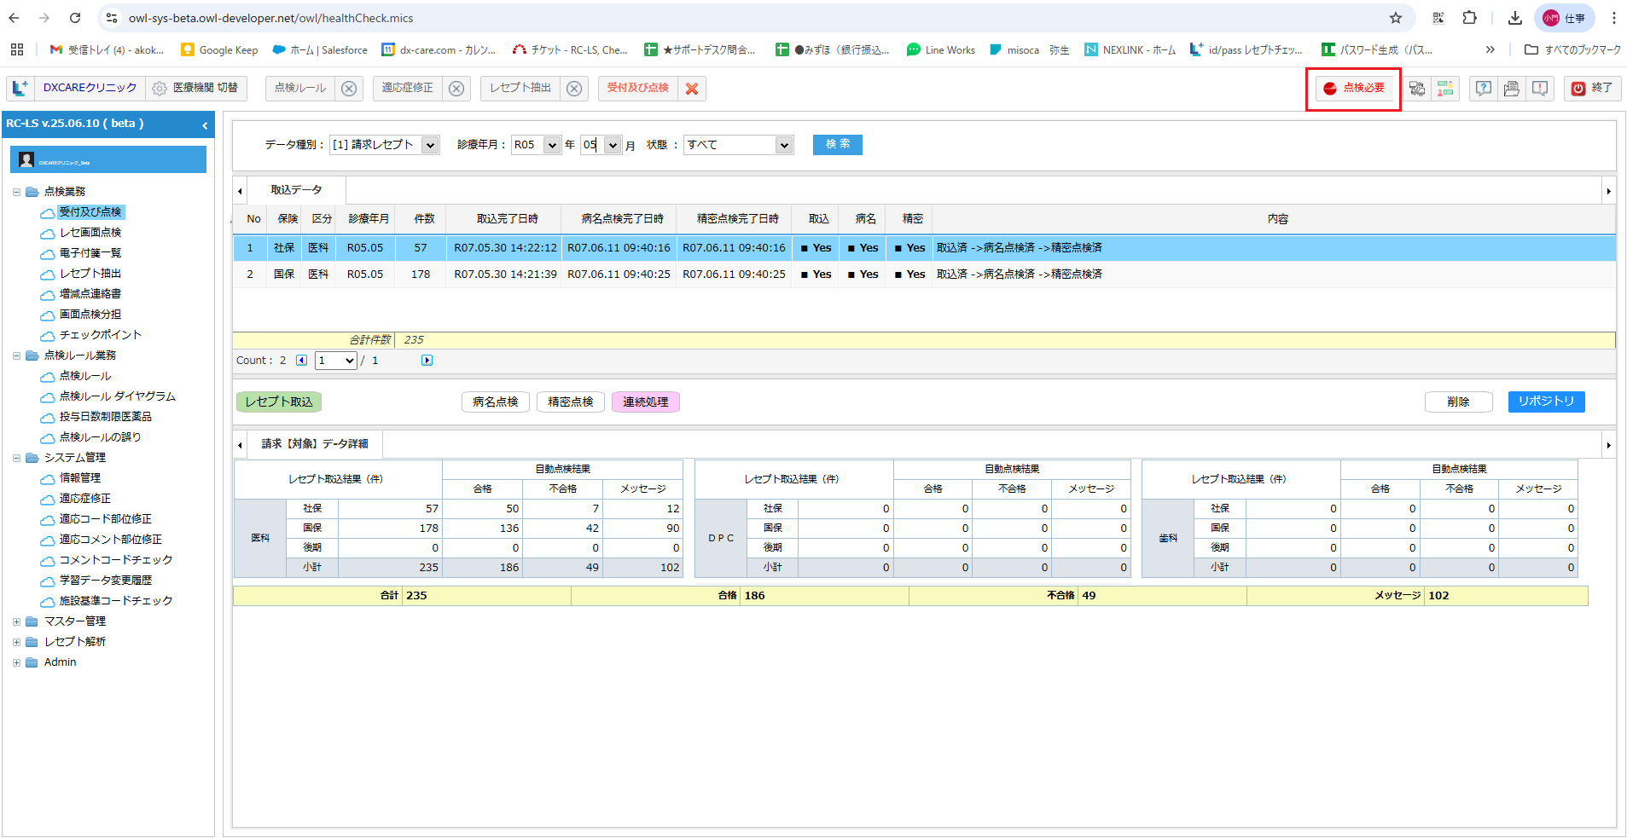
Task: Close the 適応症修正 tab
Action: click(x=456, y=89)
